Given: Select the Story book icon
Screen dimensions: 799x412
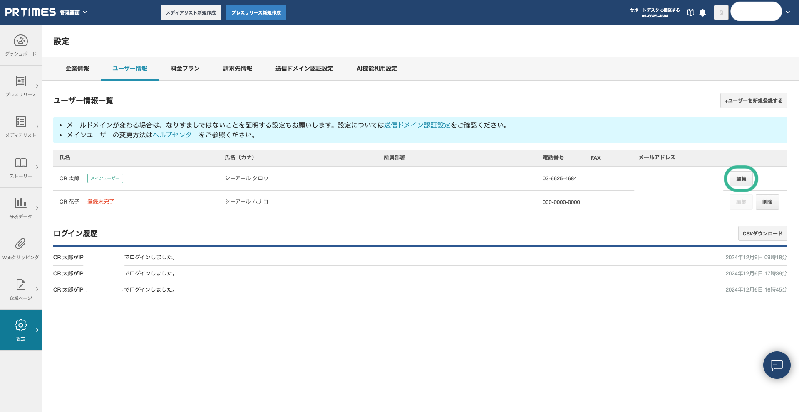Looking at the screenshot, I should click(x=20, y=162).
